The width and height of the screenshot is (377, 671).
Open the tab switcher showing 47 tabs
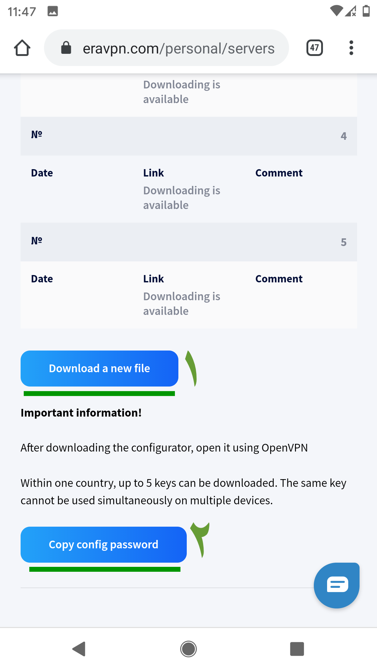tap(315, 48)
